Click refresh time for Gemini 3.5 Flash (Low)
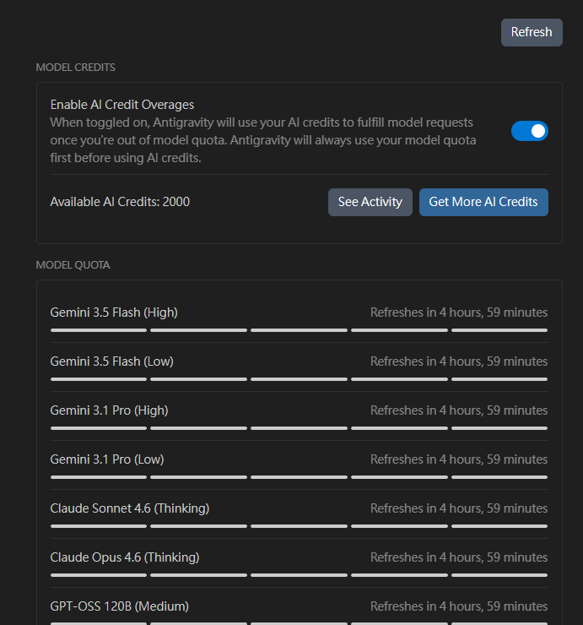 tap(459, 361)
